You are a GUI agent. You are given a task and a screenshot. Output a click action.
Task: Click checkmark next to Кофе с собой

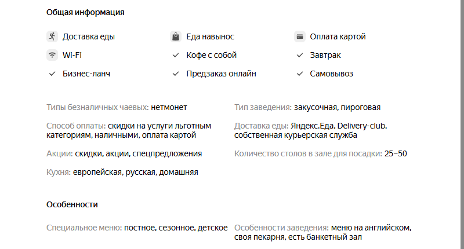pyautogui.click(x=176, y=55)
